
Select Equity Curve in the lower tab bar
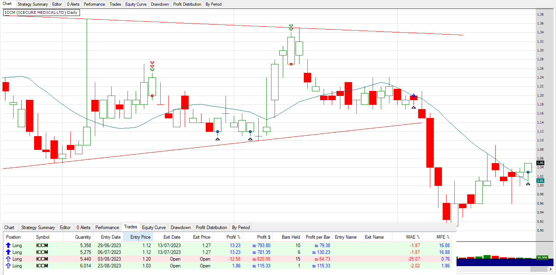[x=154, y=227]
